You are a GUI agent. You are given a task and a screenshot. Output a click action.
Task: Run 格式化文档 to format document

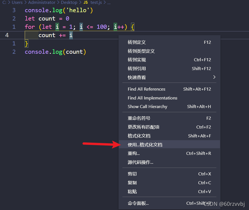tap(136, 135)
